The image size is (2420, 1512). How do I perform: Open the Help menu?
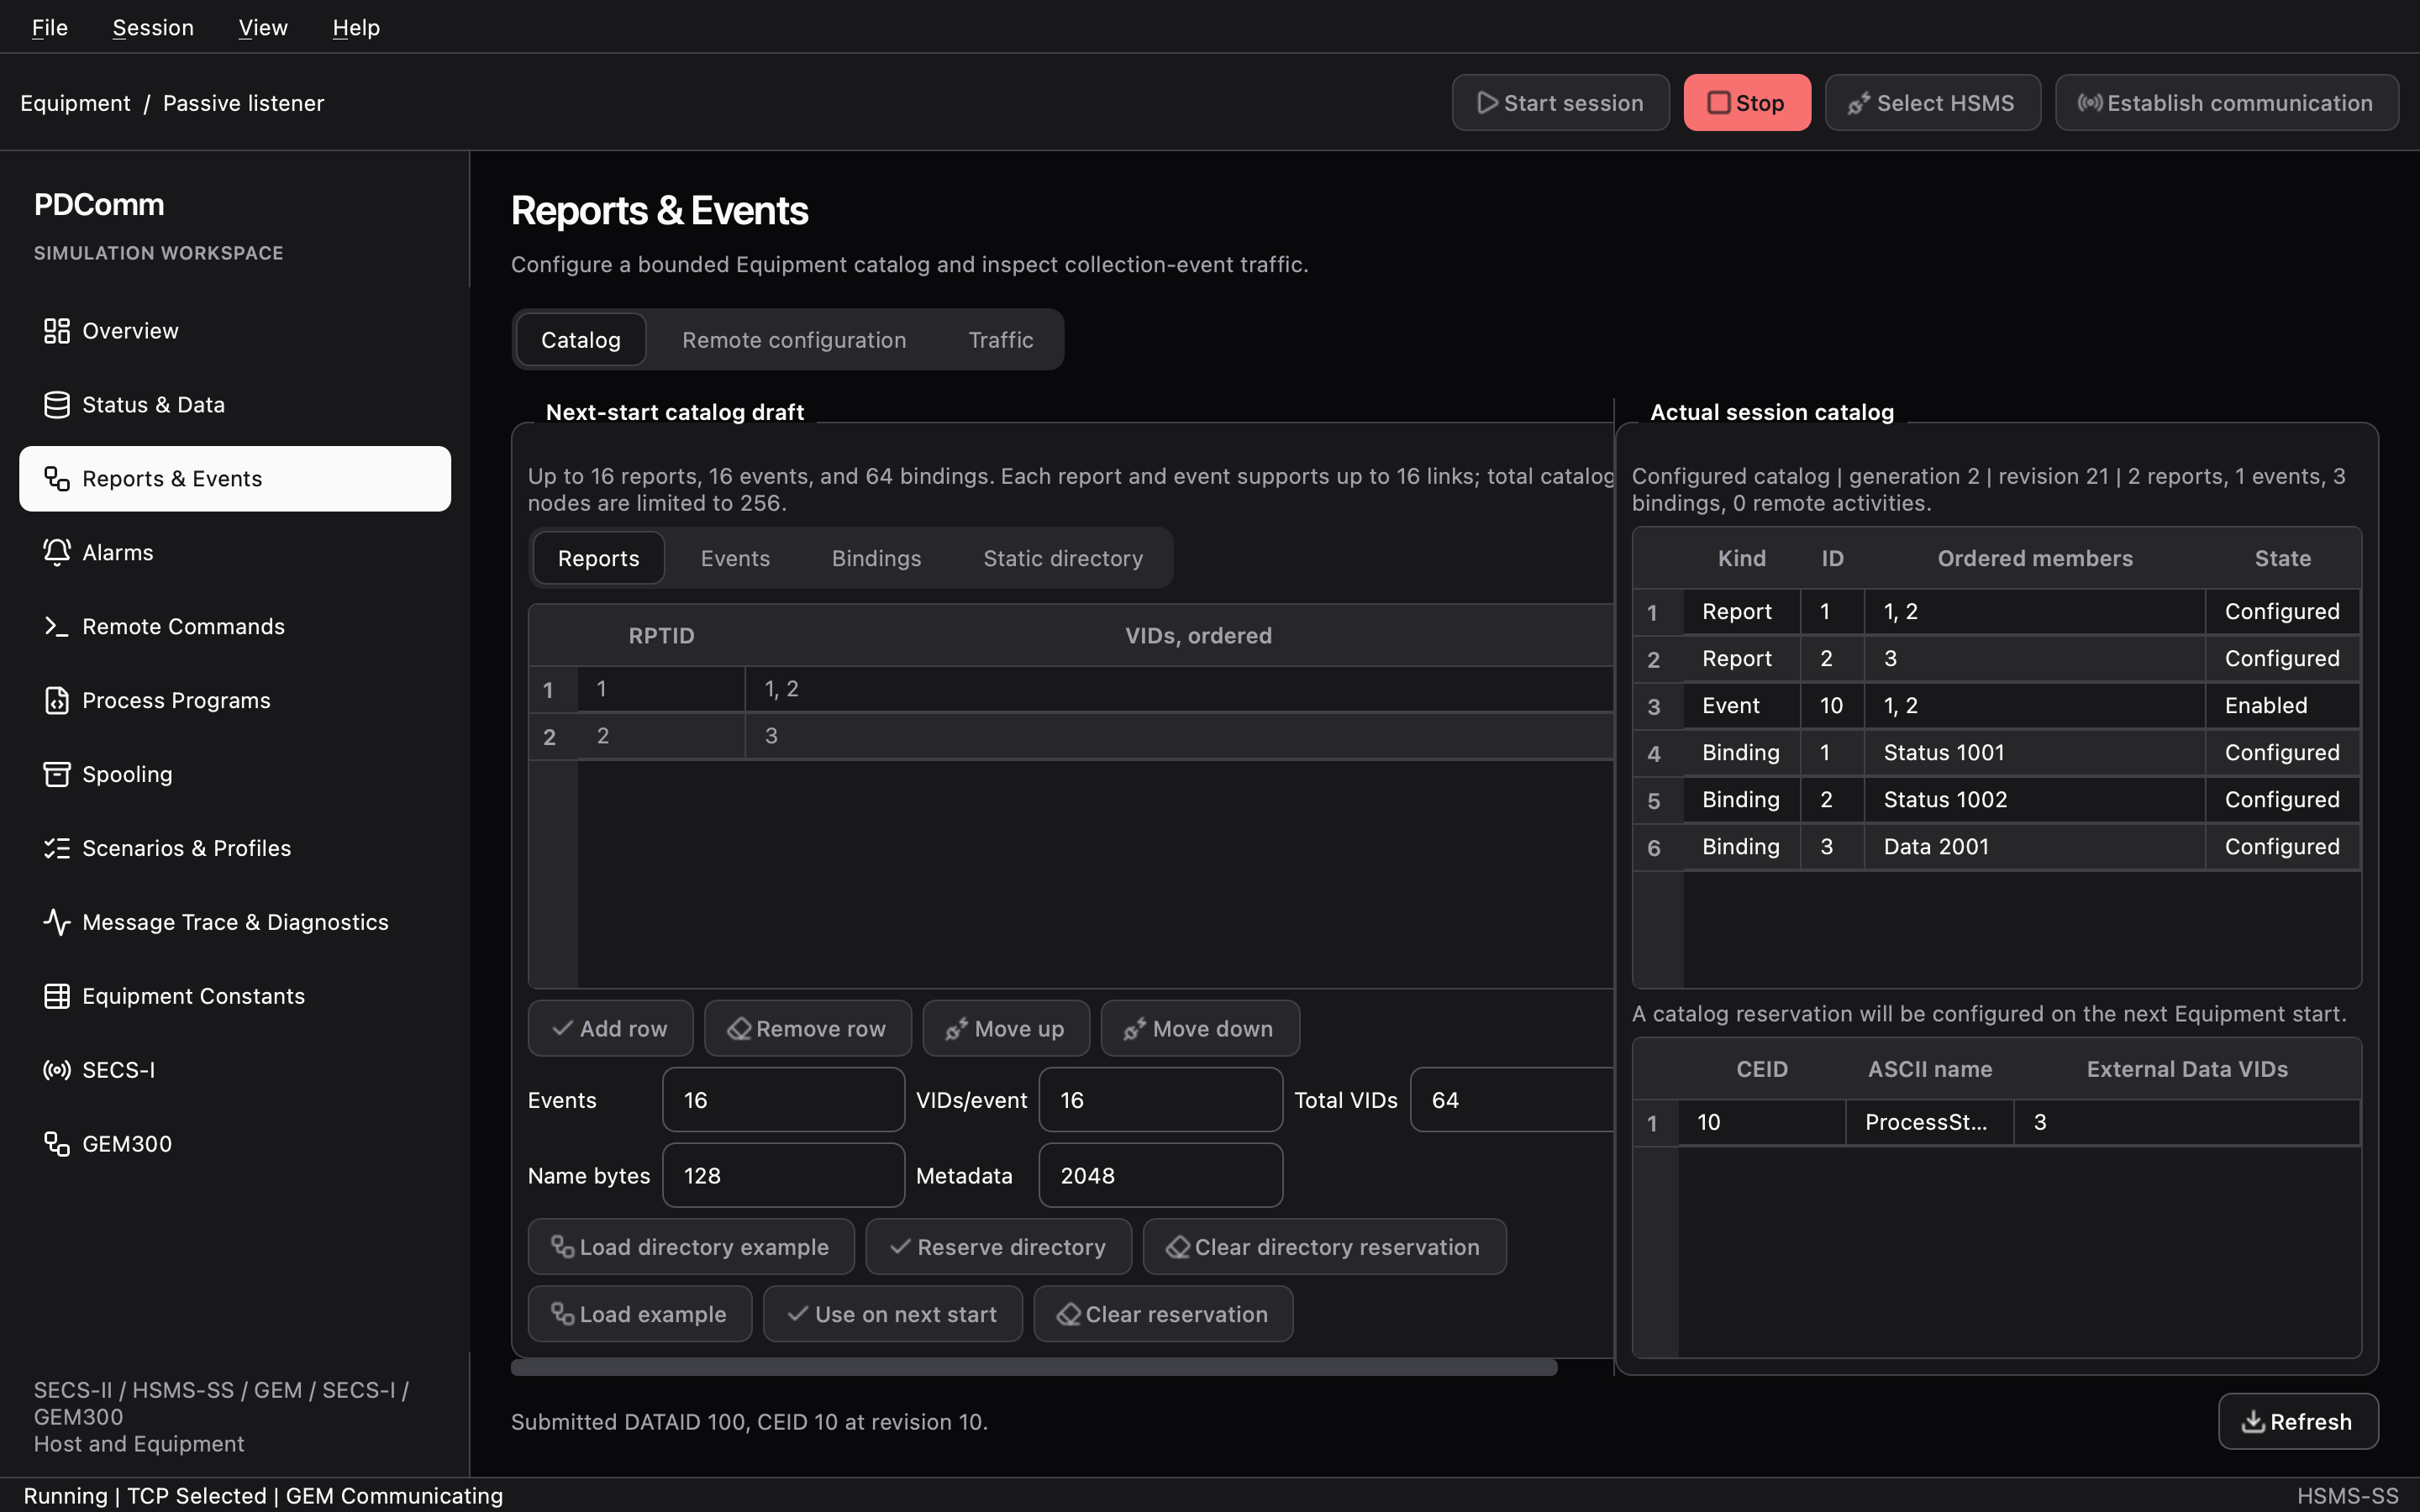tap(356, 28)
